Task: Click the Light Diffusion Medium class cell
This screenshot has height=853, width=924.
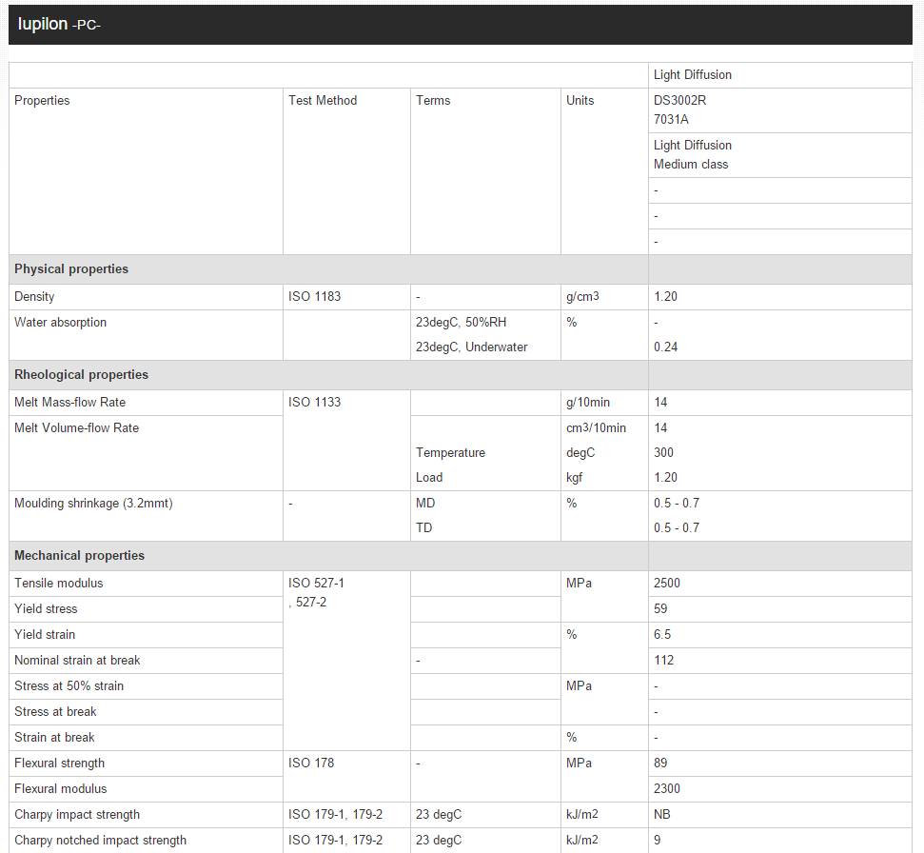Action: click(692, 154)
